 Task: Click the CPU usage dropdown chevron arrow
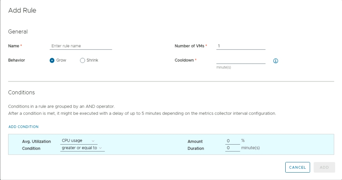pyautogui.click(x=93, y=141)
